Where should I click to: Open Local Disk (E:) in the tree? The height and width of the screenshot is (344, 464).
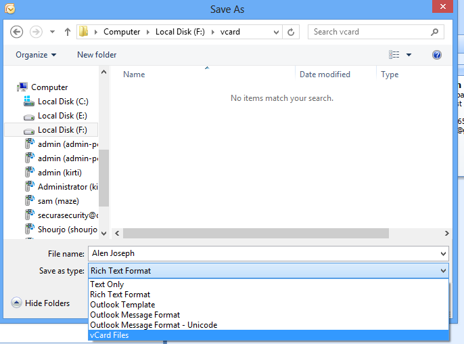(x=62, y=116)
